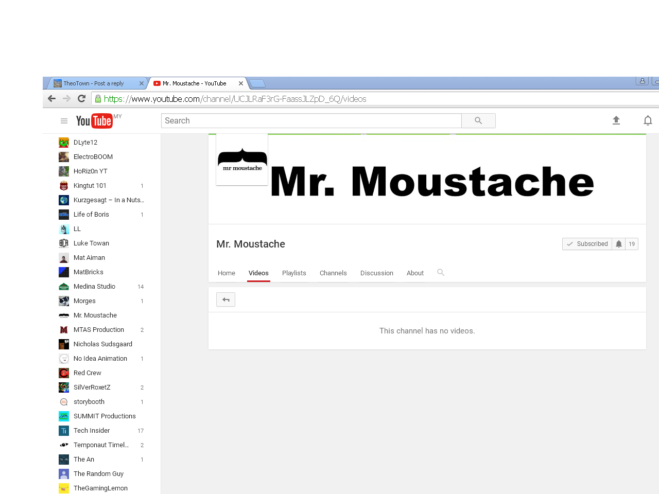The width and height of the screenshot is (659, 494).
Task: Open the hamburger guide menu icon
Action: [x=64, y=121]
